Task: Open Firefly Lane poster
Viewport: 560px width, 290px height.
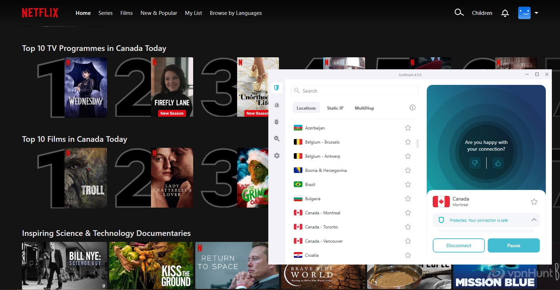Action: point(172,87)
